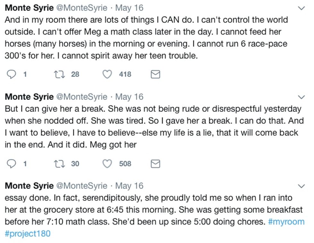Reply to the tweet with 508 likes
Viewport: 314px width, 243px height.
12,164
